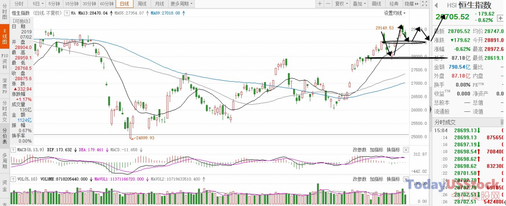Click MACD 改参数 button
The image size is (506, 206).
[x=359, y=150]
